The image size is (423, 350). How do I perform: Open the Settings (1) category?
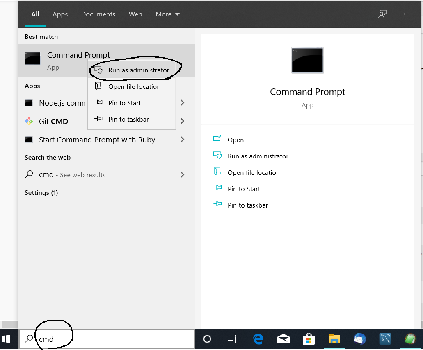tap(41, 193)
